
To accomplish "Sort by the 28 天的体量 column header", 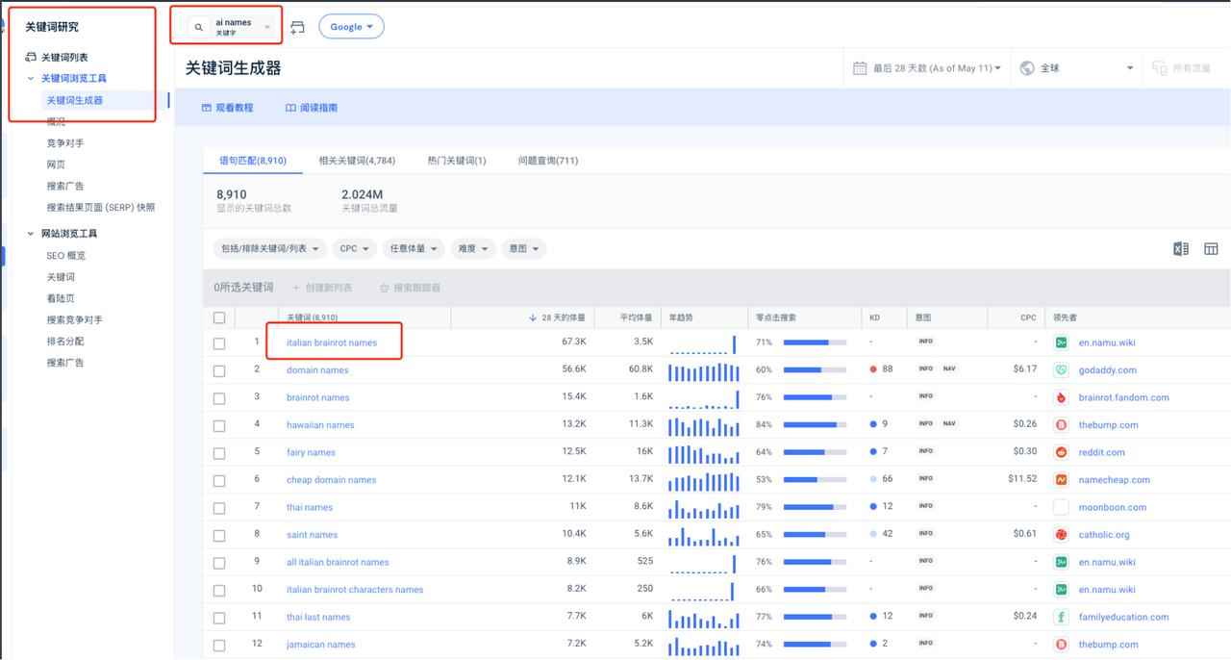I will 558,317.
